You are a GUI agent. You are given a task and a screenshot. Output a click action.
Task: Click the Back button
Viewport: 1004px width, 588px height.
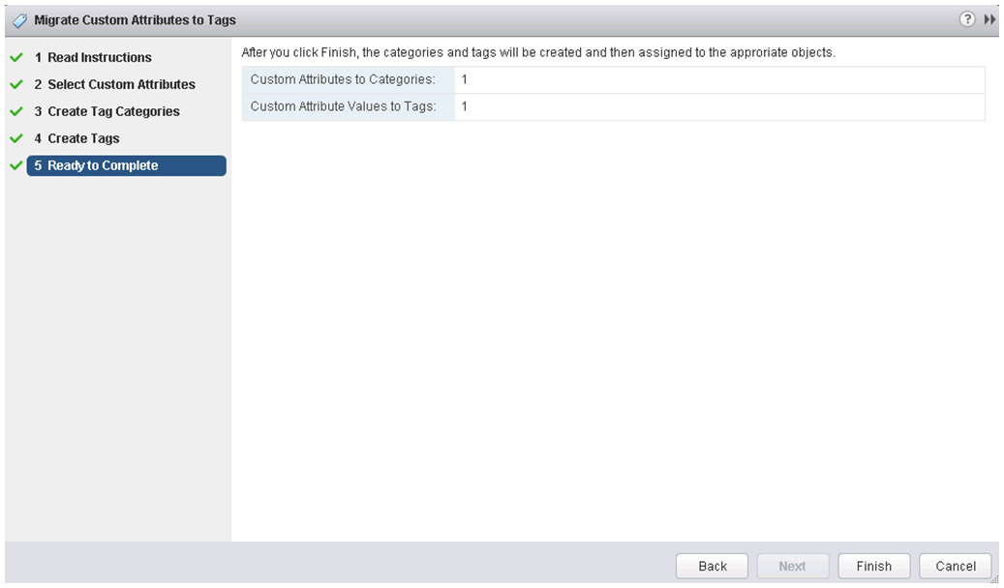point(712,567)
